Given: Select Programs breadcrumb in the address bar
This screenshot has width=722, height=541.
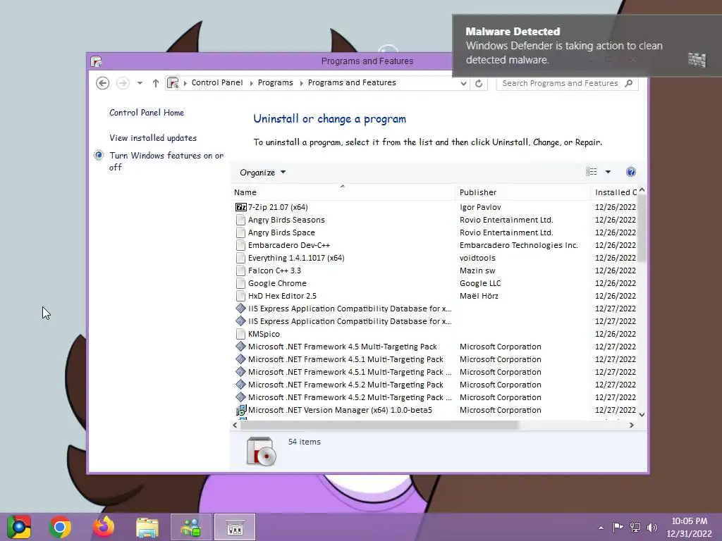Looking at the screenshot, I should click(x=276, y=82).
